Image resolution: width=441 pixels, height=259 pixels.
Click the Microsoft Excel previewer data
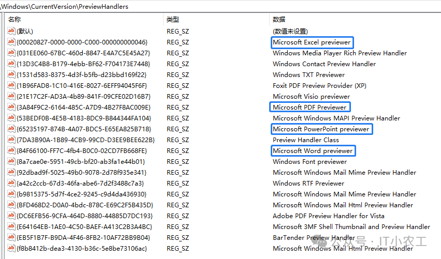(x=312, y=42)
